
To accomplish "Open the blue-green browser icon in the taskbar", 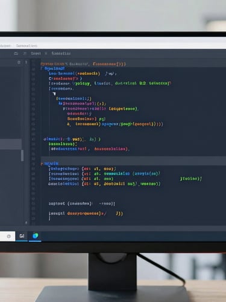I will 36,236.
